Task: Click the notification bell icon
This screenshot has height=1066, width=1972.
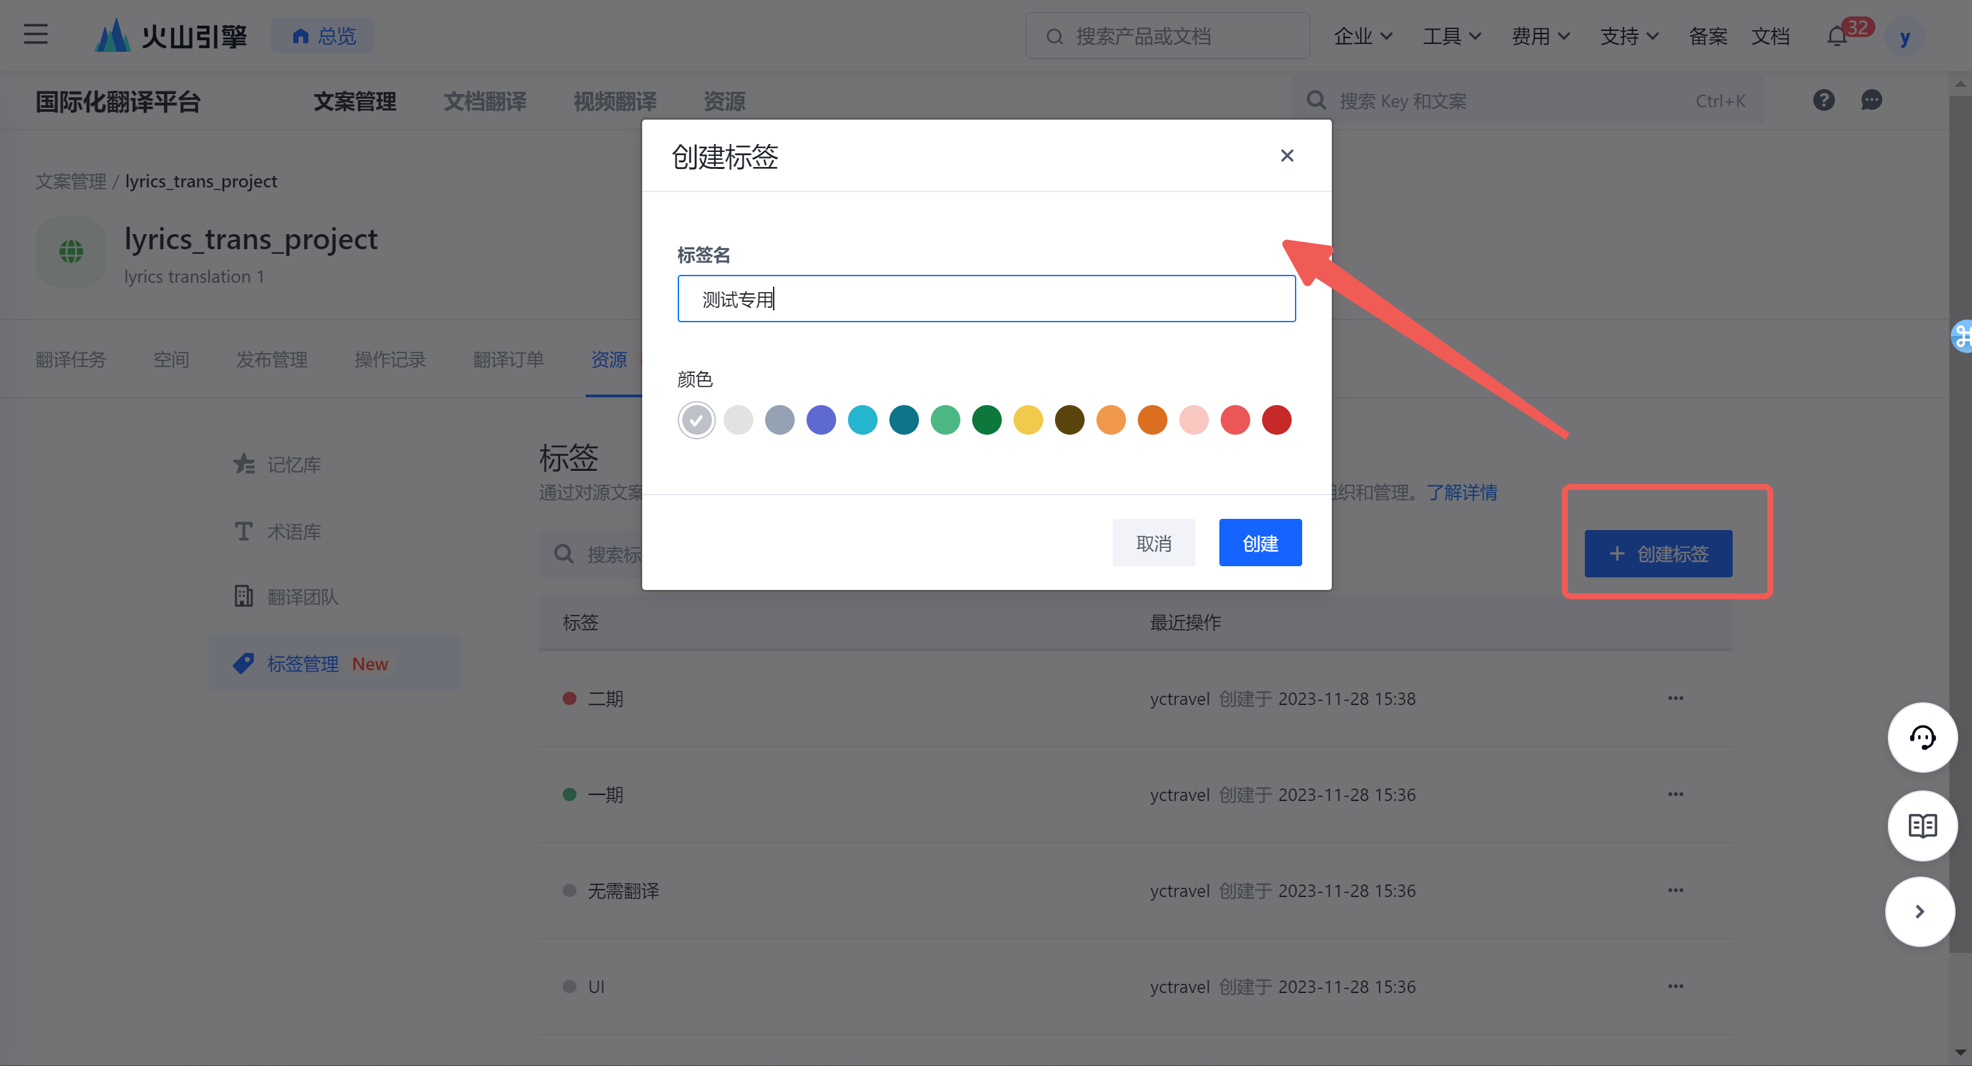Action: click(x=1837, y=36)
